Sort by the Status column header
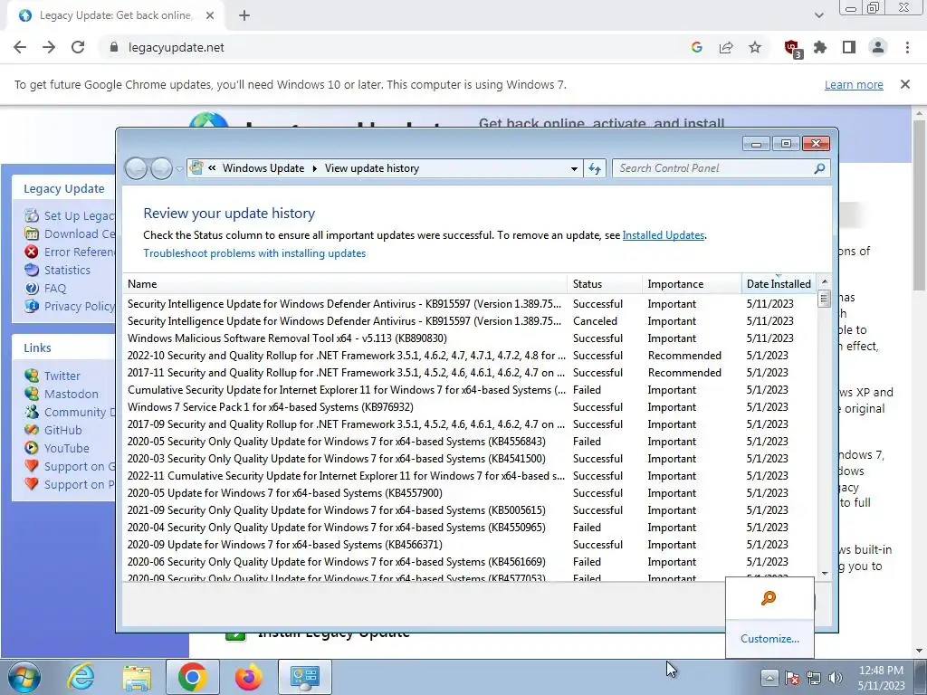This screenshot has height=695, width=927. 605,284
